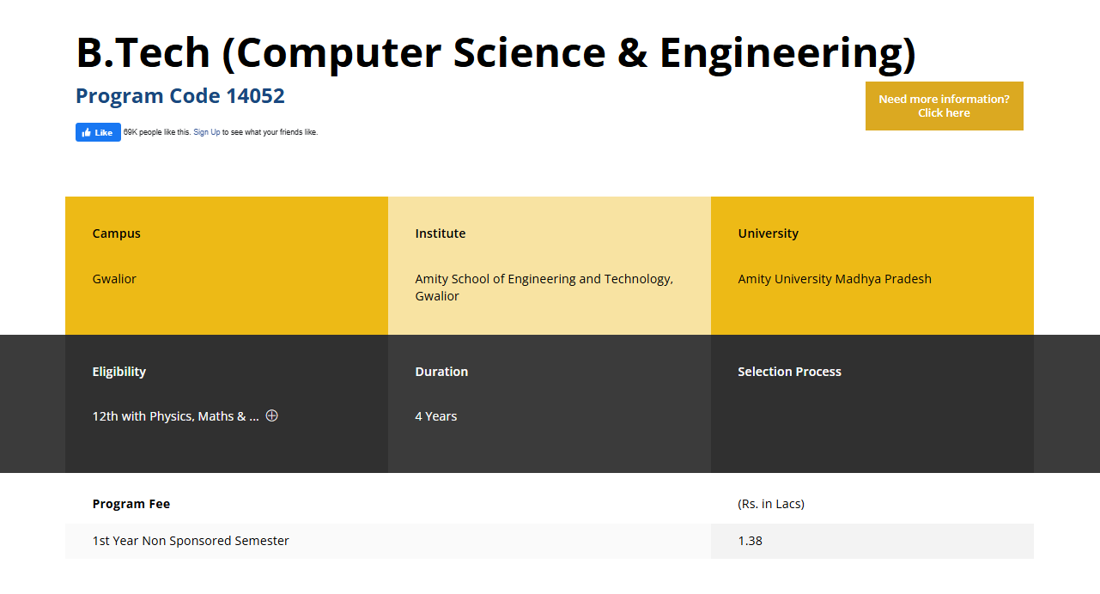The image size is (1100, 594).
Task: Click the Selection Process heading
Action: [x=789, y=371]
